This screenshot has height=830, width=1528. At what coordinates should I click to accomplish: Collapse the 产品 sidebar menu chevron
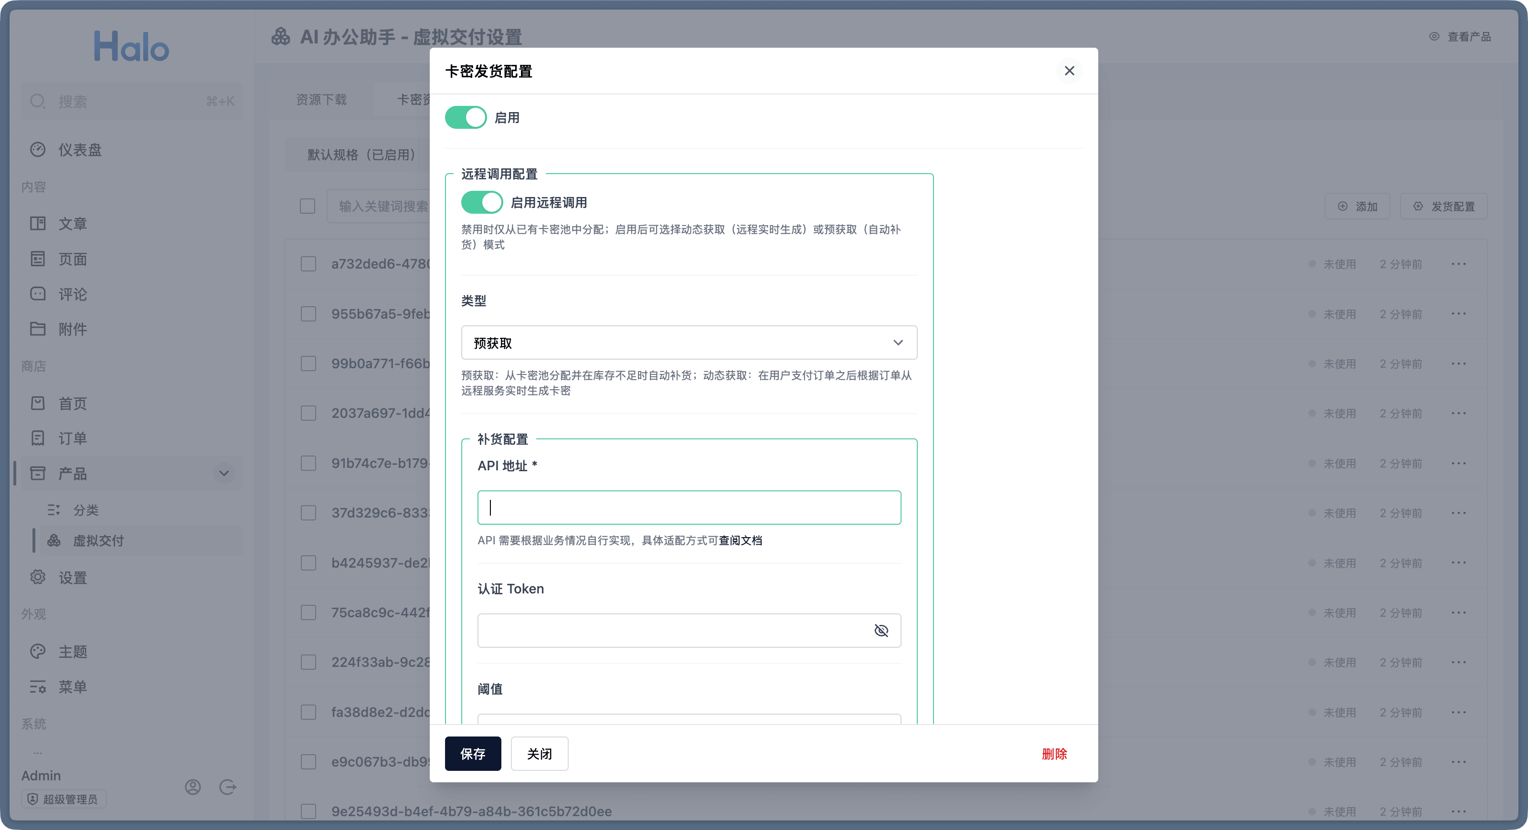pos(223,473)
